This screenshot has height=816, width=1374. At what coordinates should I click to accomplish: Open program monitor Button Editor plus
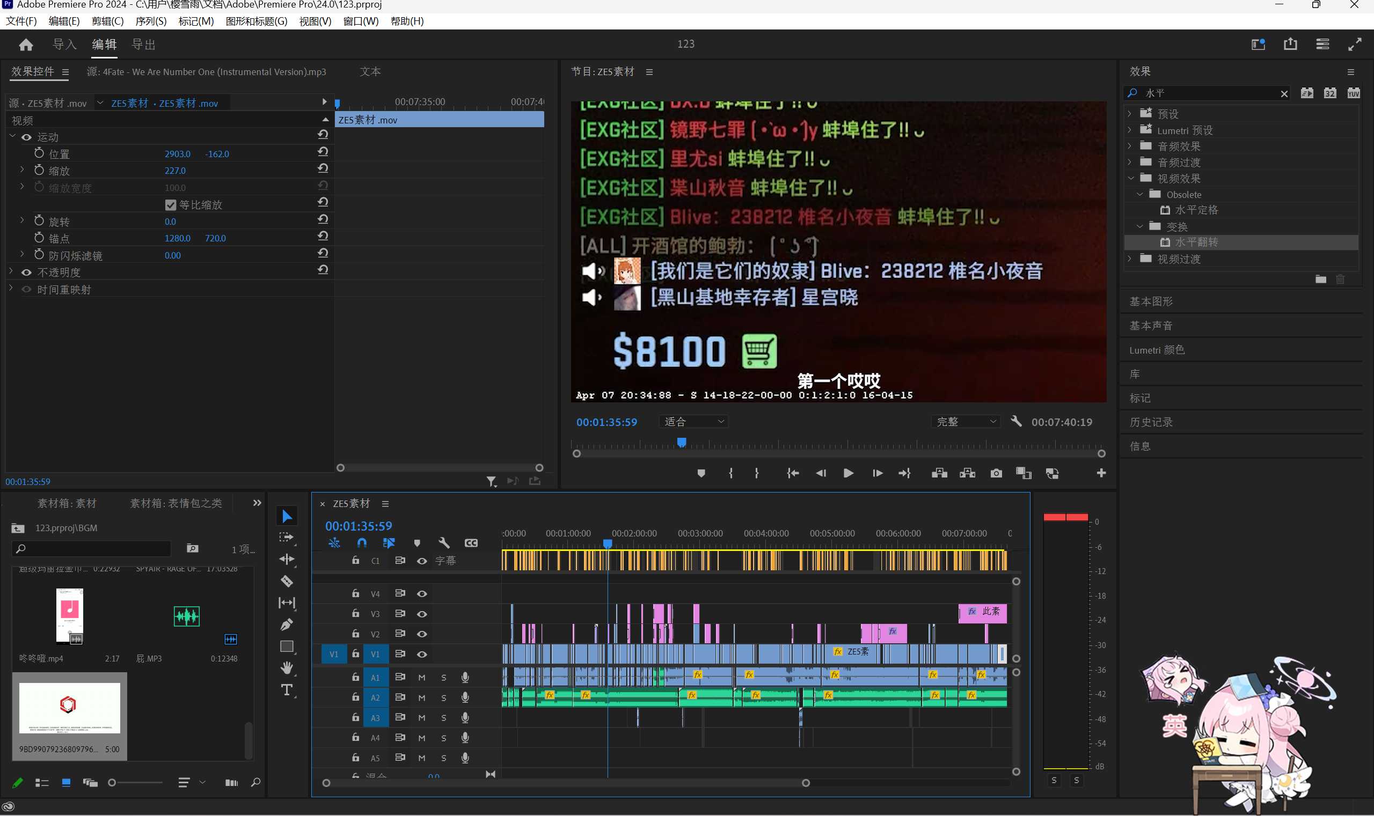[x=1101, y=473]
